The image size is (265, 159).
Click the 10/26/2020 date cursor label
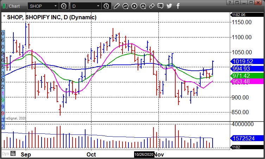pyautogui.click(x=144, y=154)
